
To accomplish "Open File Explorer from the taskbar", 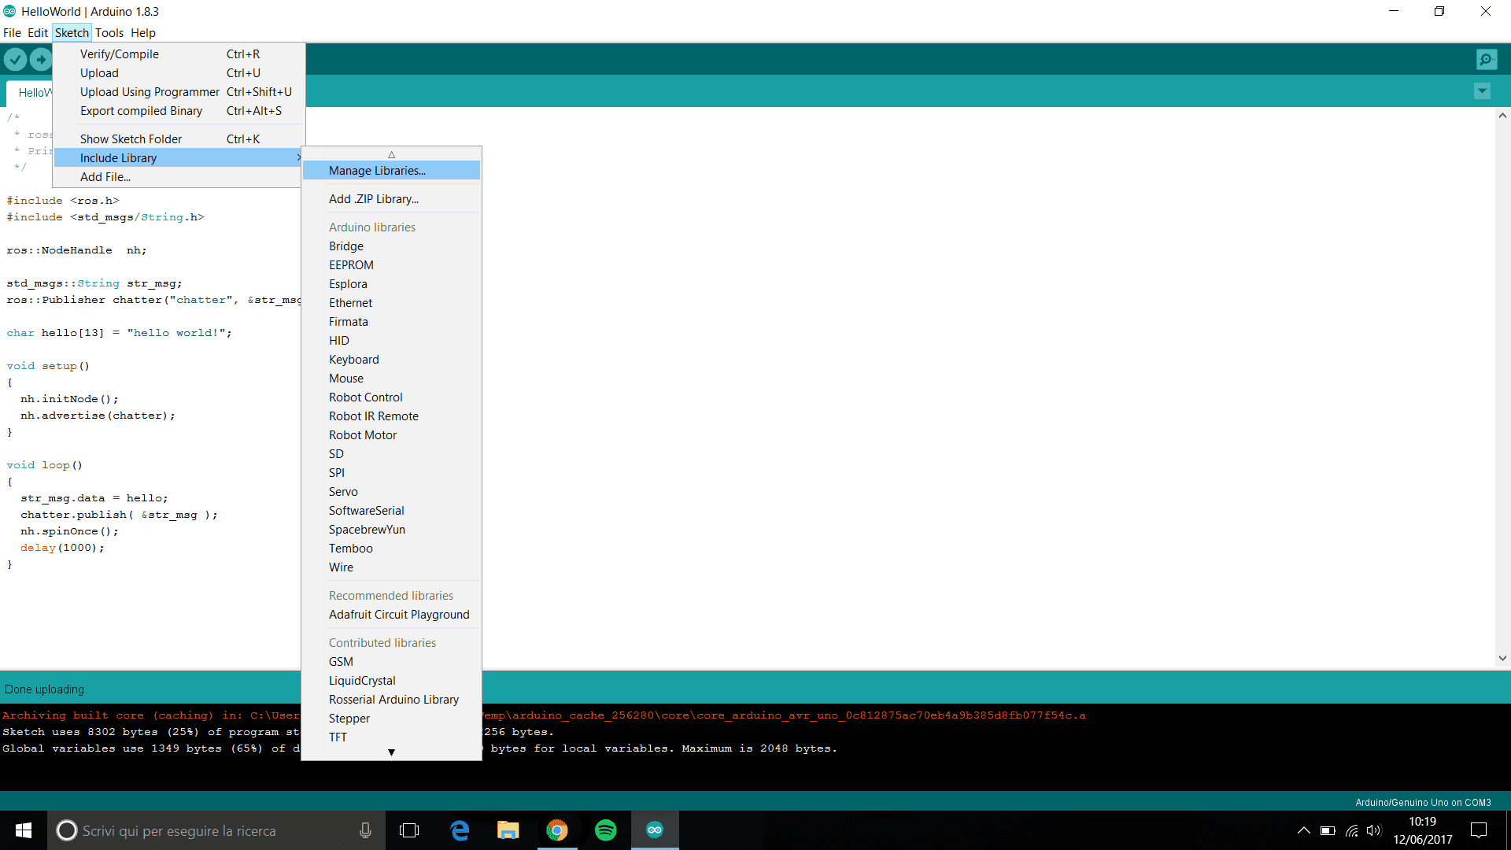I will coord(508,830).
